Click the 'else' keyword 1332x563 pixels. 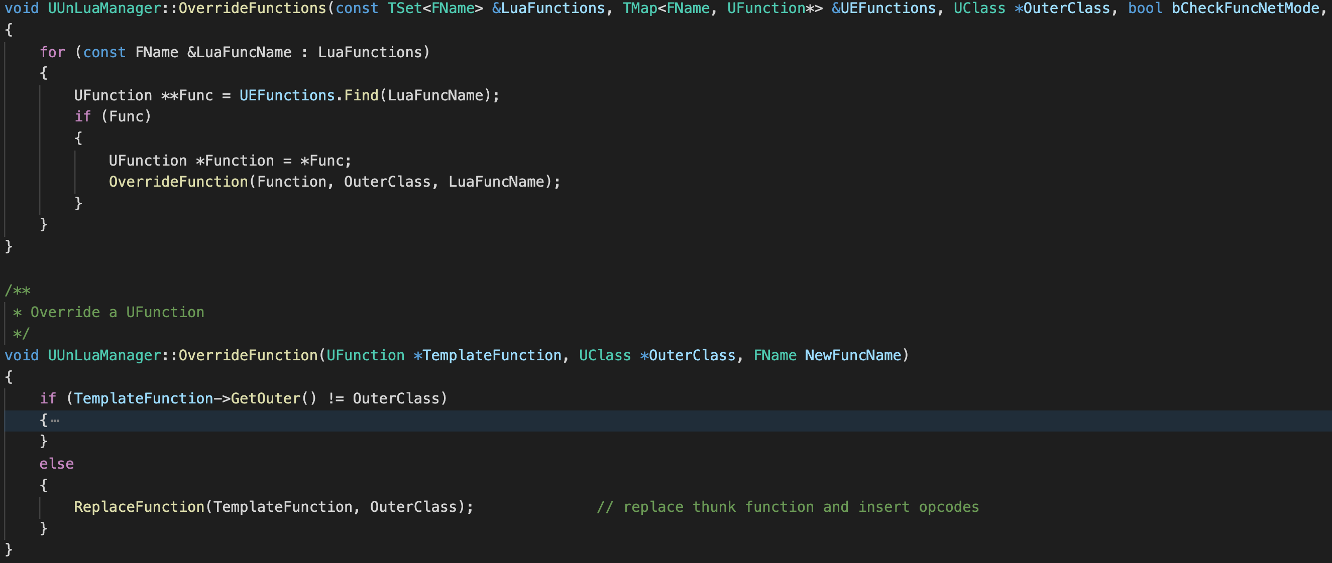click(x=56, y=464)
